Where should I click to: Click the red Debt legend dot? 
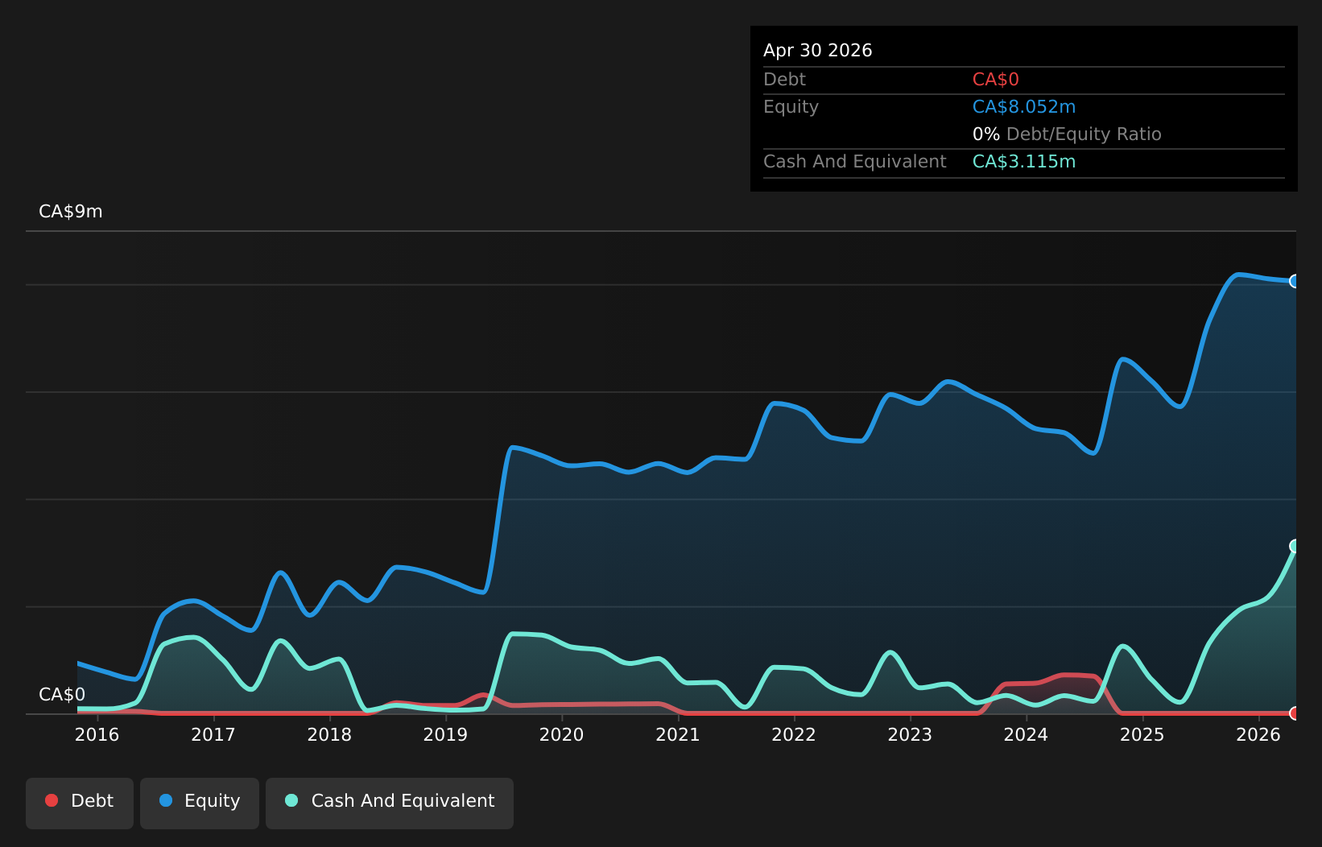tap(52, 800)
